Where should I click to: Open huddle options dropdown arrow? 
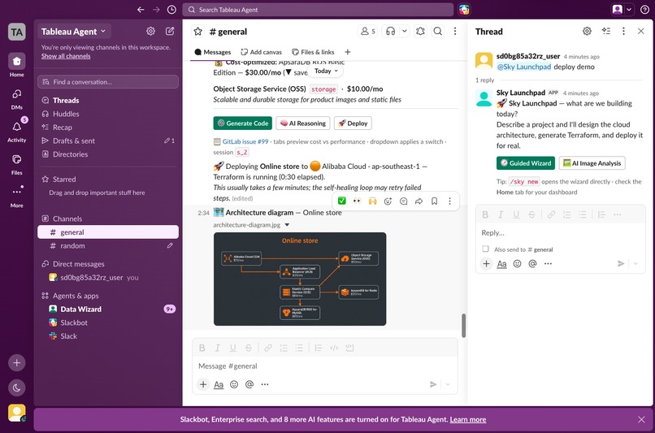point(405,32)
